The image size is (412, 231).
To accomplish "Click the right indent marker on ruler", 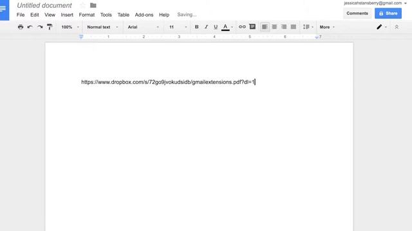I will pos(317,37).
